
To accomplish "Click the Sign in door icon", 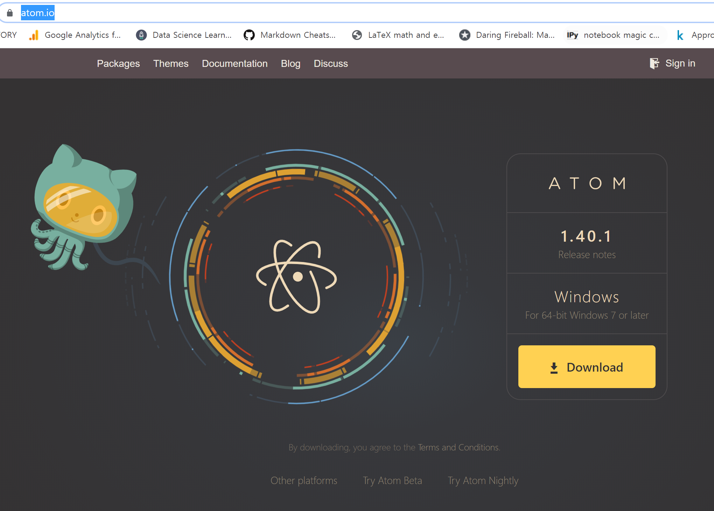I will [654, 63].
